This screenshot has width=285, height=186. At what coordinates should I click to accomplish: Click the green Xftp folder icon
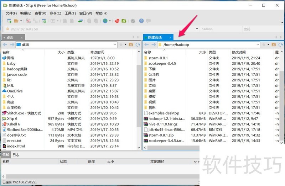tap(124, 21)
